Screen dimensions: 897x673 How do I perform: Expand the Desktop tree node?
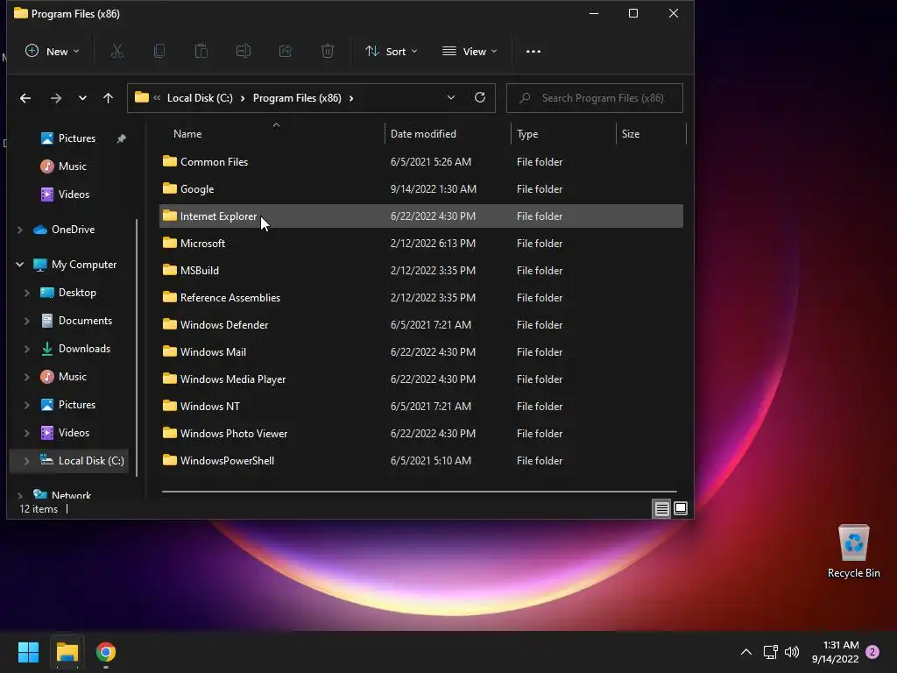point(26,293)
